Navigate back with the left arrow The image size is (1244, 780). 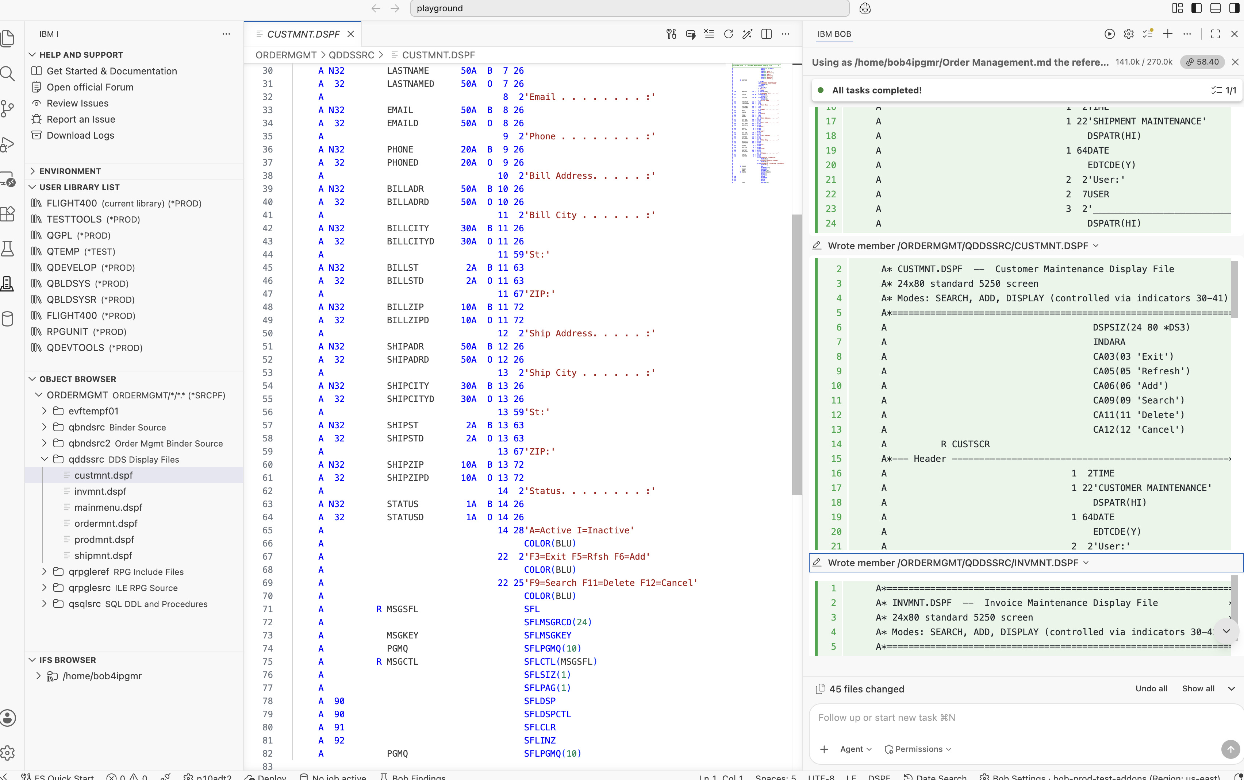click(x=376, y=8)
